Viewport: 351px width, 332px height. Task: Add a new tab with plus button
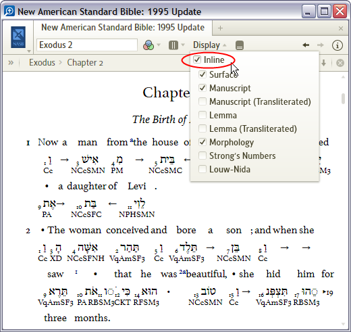220,28
